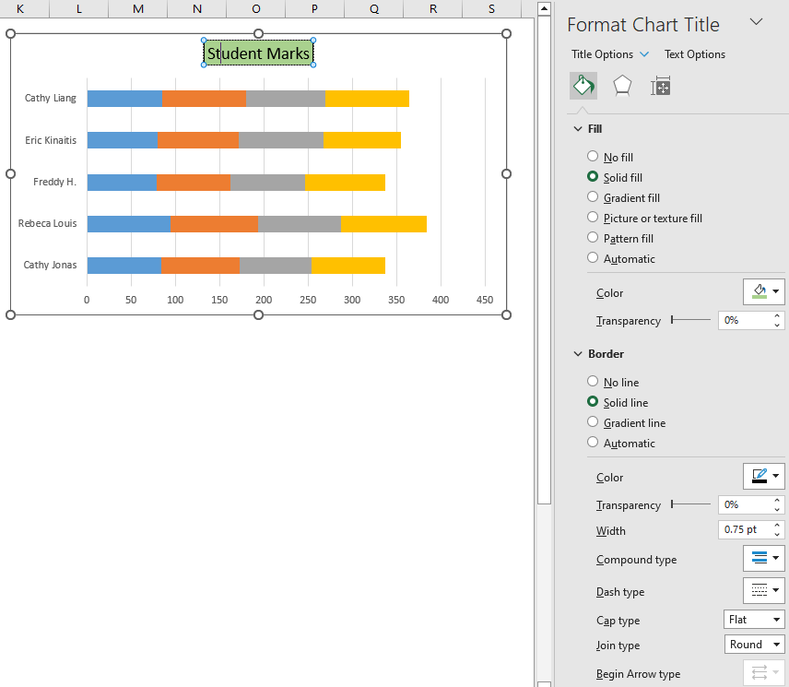Increase the border Width with the up stepper
The image size is (789, 687).
pyautogui.click(x=777, y=525)
